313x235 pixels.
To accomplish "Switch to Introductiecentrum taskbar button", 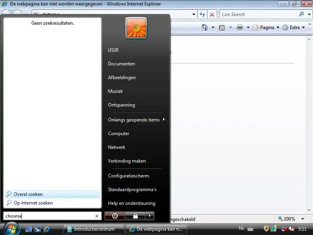I will pos(94,229).
